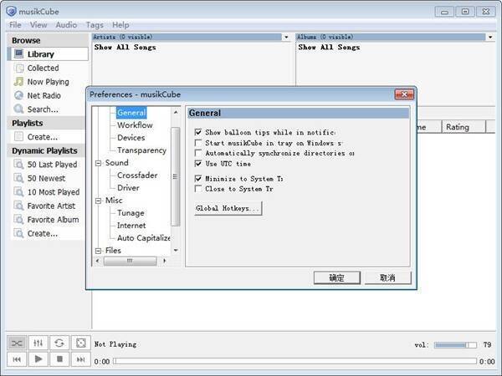
Task: Disable Show balloon tips checkbox
Action: 198,132
